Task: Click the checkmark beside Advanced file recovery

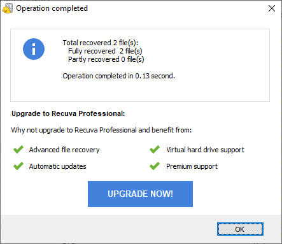Action: pyautogui.click(x=18, y=150)
